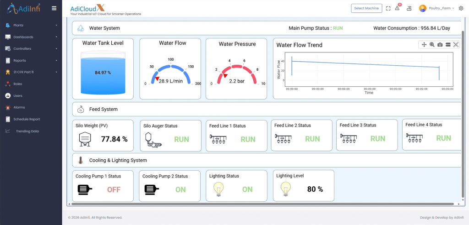This screenshot has height=225, width=469.
Task: Click the Cooling & Lighting System section heading
Action: tap(118, 160)
